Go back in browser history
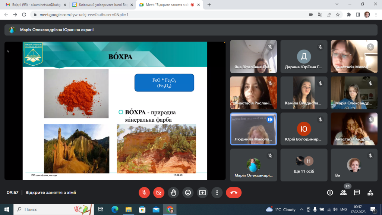The image size is (382, 215). tap(6, 15)
